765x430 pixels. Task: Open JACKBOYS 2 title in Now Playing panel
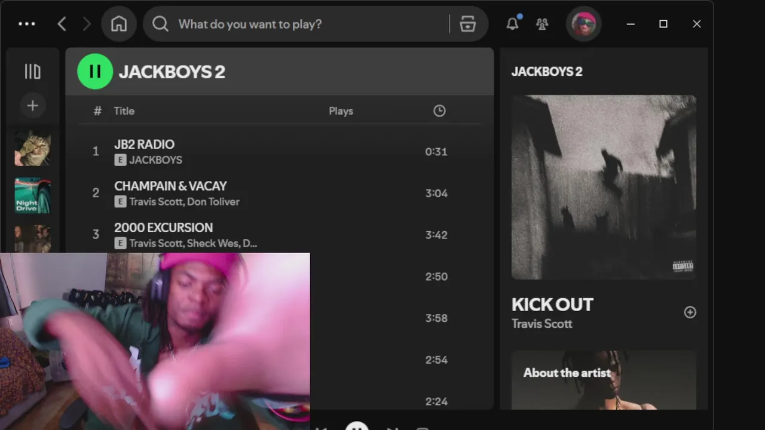(547, 72)
